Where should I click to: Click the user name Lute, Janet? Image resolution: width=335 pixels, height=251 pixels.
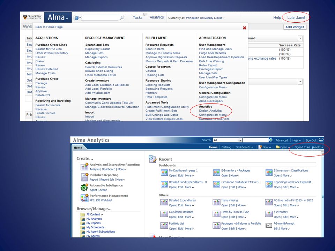pyautogui.click(x=296, y=18)
